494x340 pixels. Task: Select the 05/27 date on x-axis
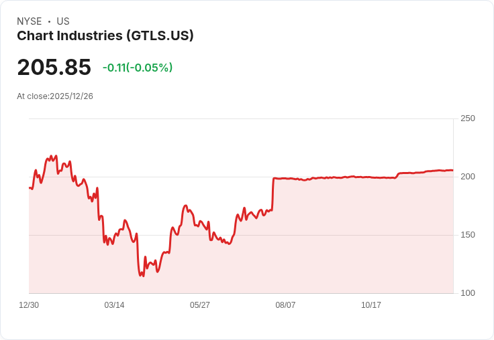(x=200, y=305)
